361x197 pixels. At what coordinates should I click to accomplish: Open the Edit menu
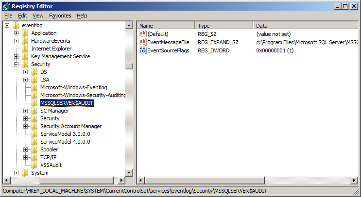(x=22, y=16)
